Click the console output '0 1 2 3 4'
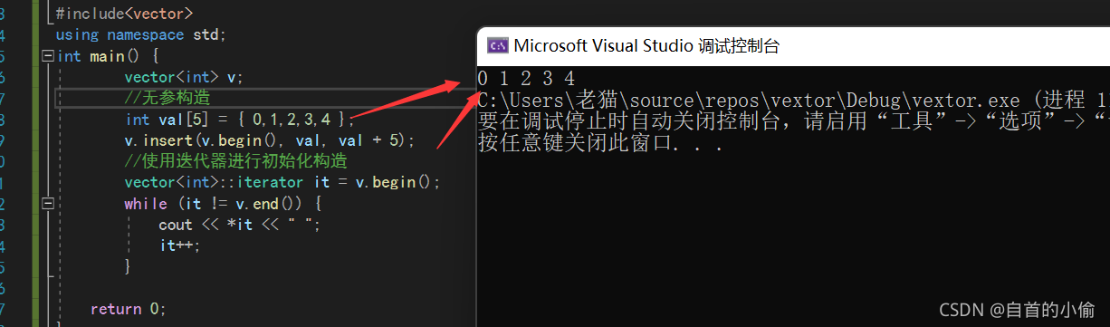Screen dimensions: 1110x327 pyautogui.click(x=526, y=78)
